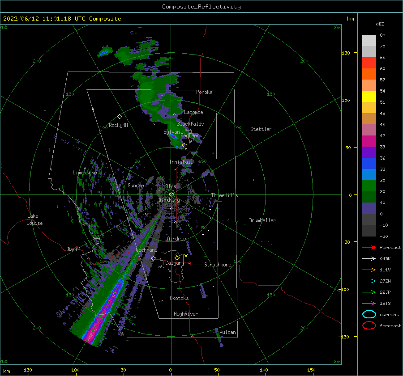
Task: Click the white plus marker below Stettler
Action: [x=253, y=180]
